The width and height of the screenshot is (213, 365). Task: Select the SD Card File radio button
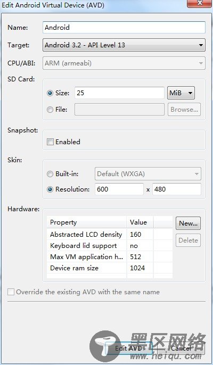pyautogui.click(x=50, y=110)
